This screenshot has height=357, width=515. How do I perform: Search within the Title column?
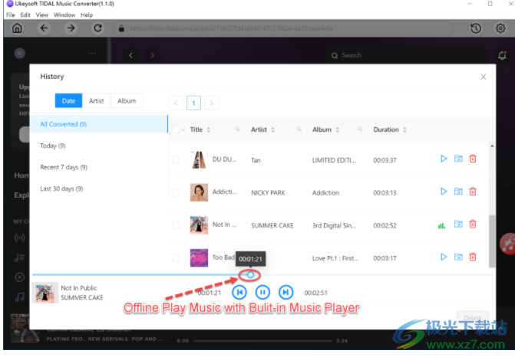click(x=237, y=129)
